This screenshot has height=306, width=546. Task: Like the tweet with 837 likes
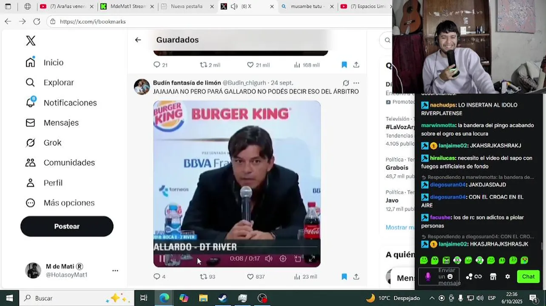256,276
